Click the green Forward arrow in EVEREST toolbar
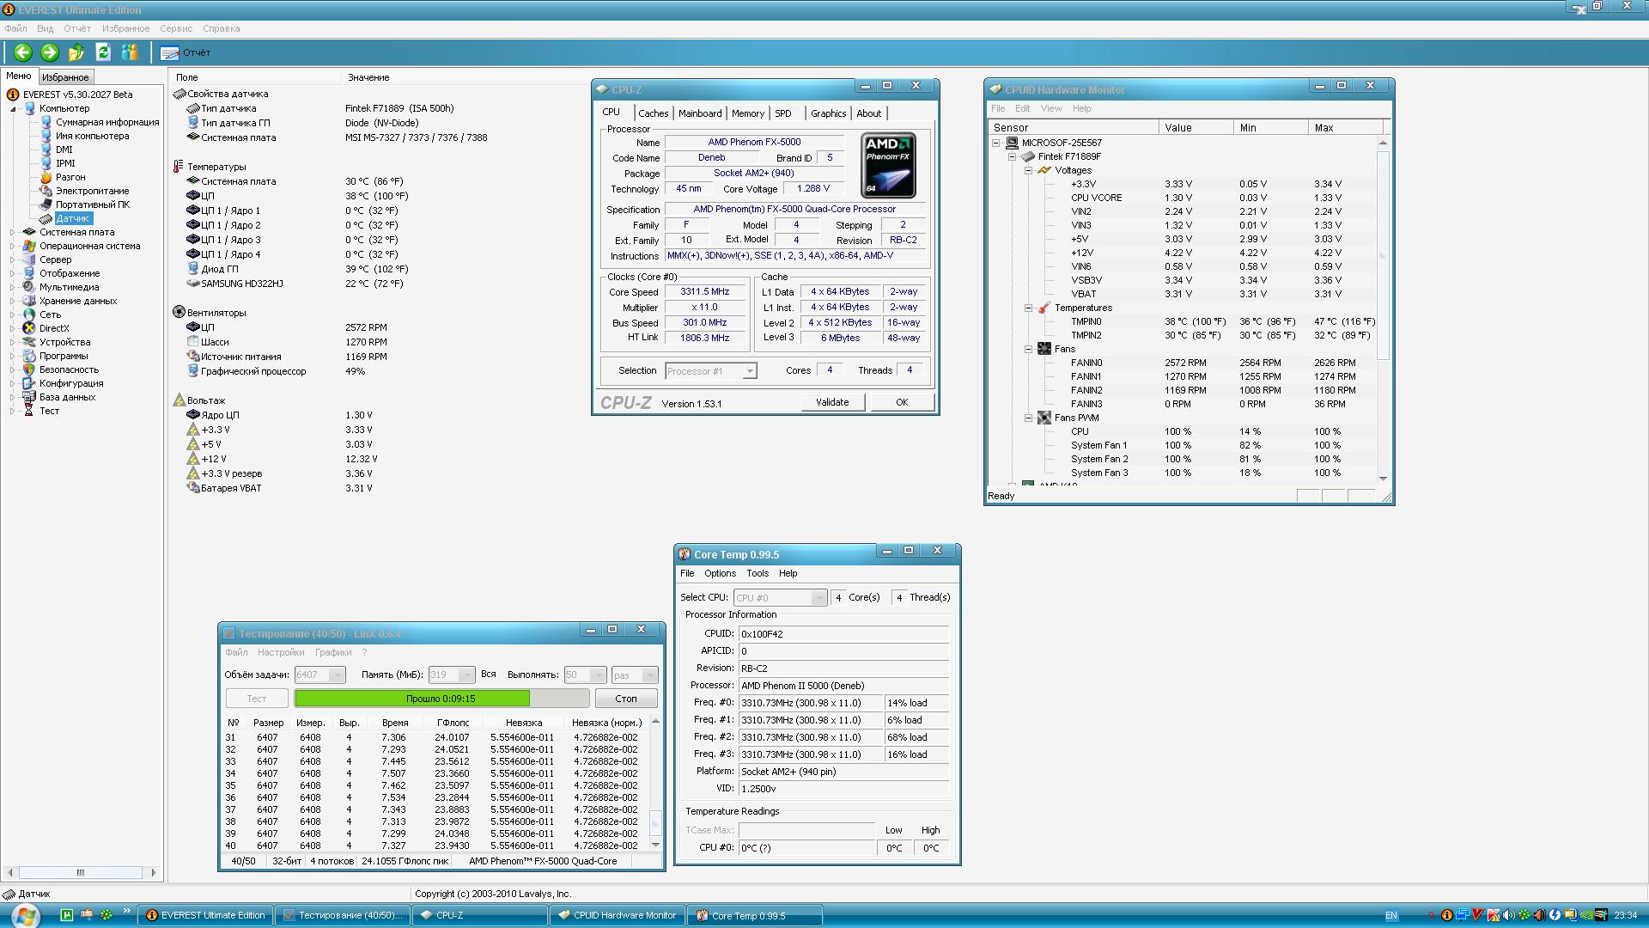Screen dimensions: 1649x928 pos(50,52)
